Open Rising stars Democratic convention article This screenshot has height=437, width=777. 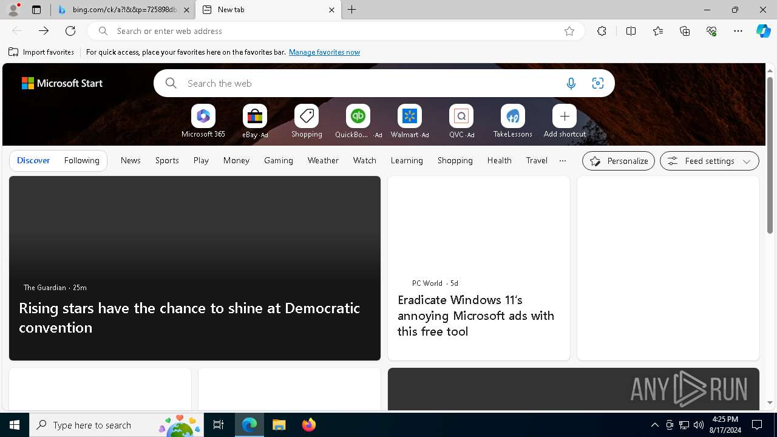(189, 317)
